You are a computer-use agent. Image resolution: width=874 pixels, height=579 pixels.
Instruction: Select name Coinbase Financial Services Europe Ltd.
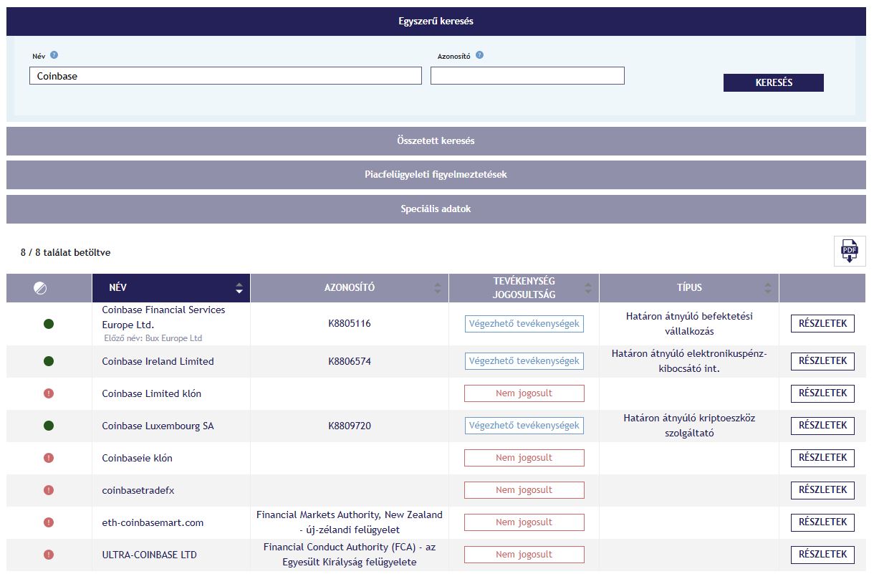(163, 317)
